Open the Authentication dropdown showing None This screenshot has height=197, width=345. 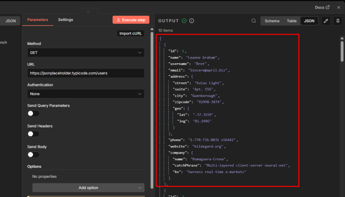[x=86, y=94]
